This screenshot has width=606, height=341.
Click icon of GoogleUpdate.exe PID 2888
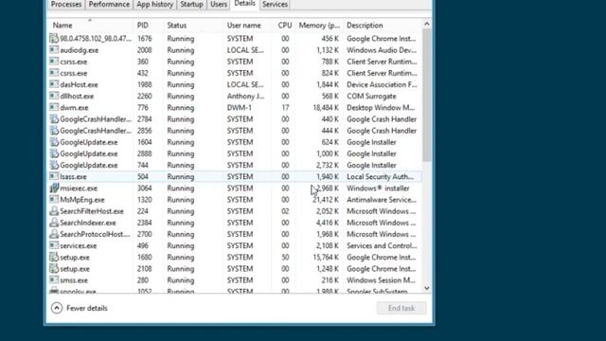pyautogui.click(x=54, y=153)
